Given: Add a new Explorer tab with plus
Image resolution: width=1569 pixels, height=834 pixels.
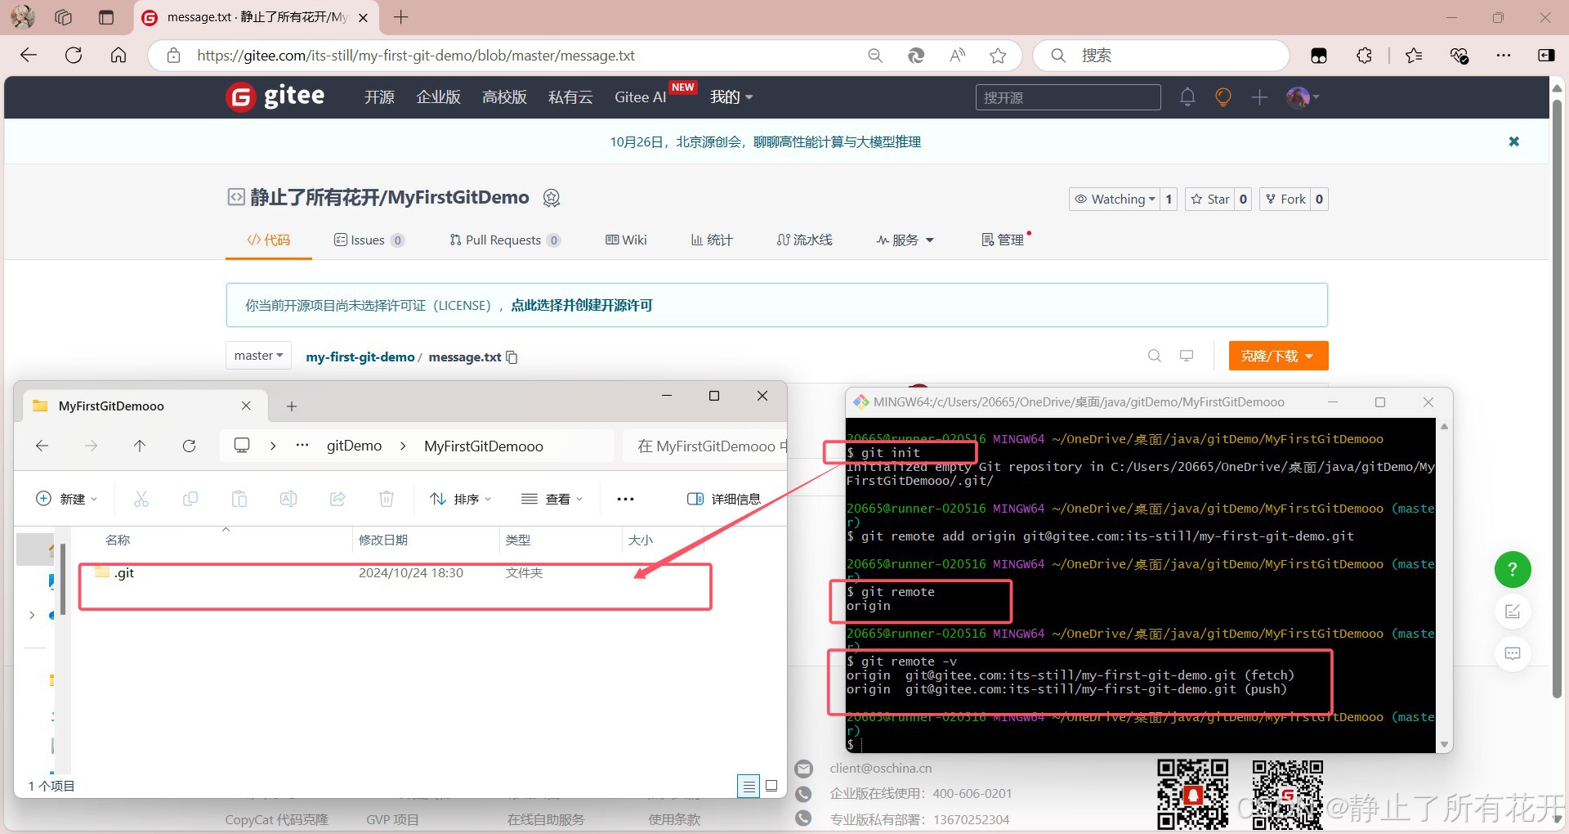Looking at the screenshot, I should coord(292,406).
